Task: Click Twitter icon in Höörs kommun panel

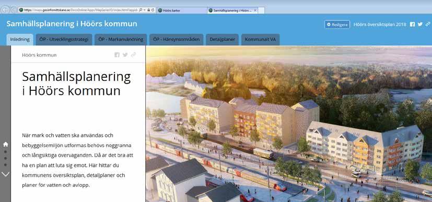Action: coord(125,55)
